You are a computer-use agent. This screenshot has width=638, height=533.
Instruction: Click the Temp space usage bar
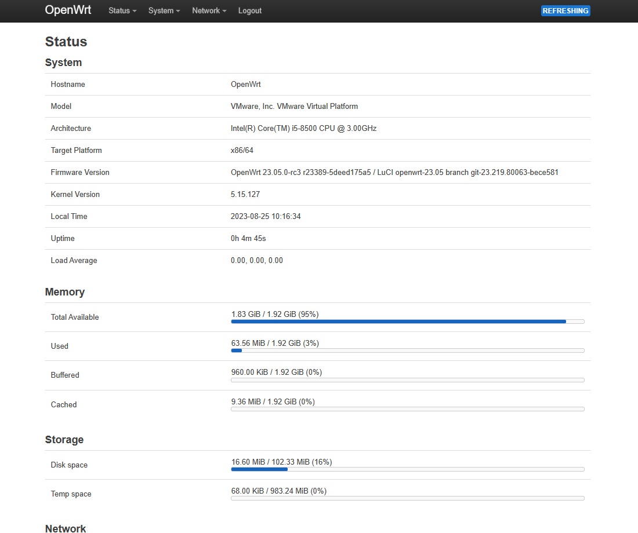(407, 498)
